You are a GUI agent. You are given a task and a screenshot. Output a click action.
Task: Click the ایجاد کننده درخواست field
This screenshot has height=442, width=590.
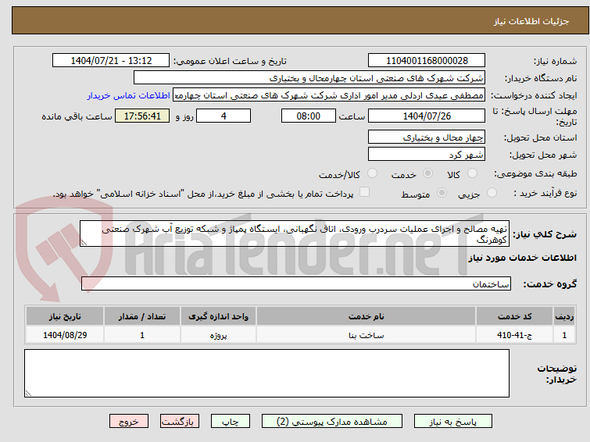coord(329,95)
